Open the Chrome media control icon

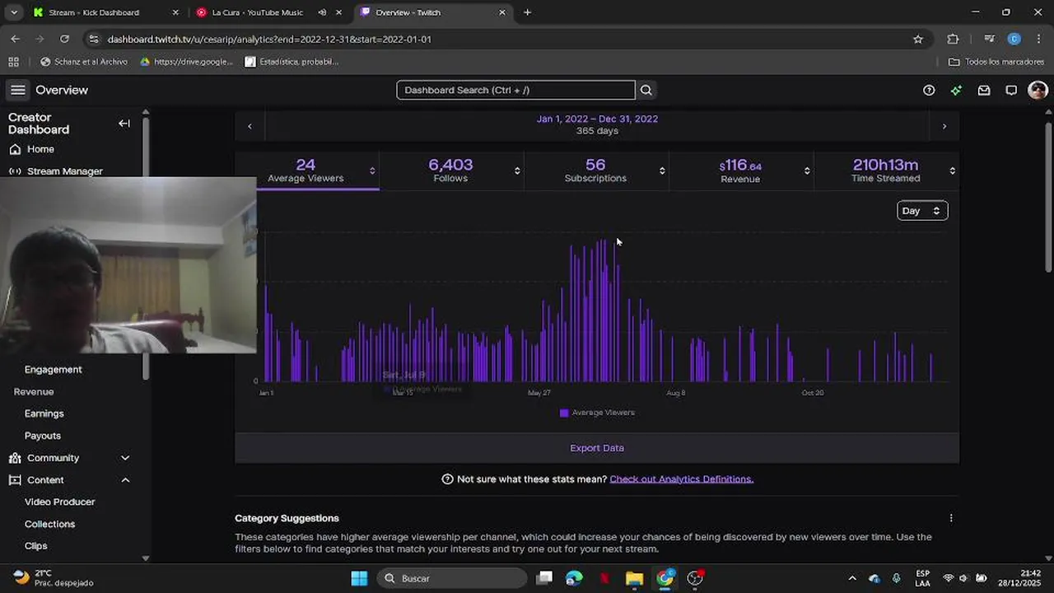click(989, 39)
